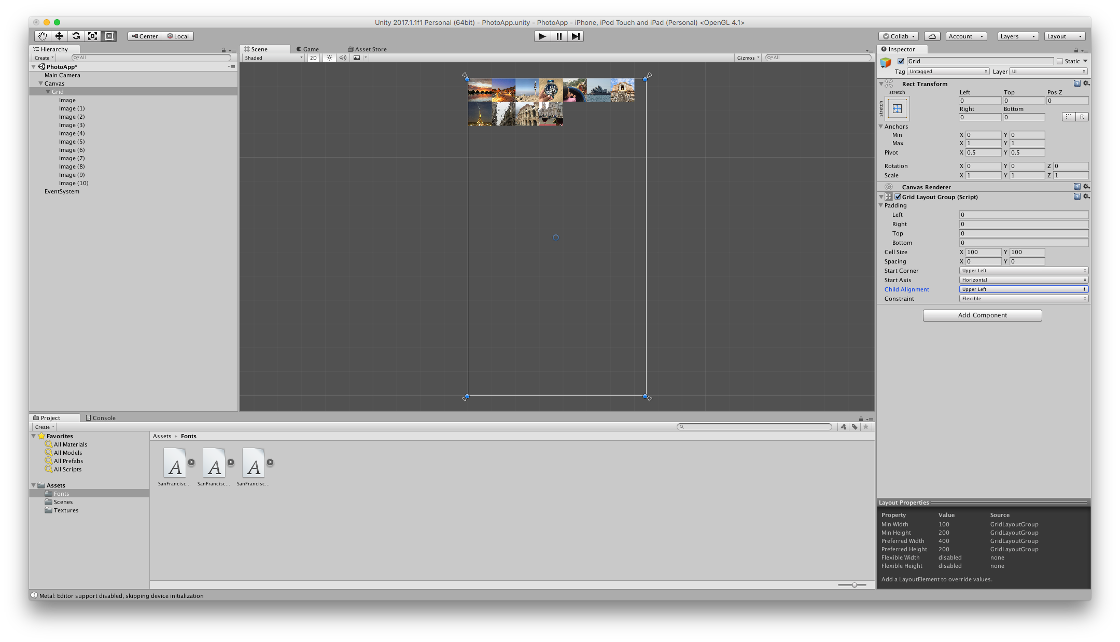
Task: Open the anchor presets selector in Rect Transform
Action: (x=897, y=108)
